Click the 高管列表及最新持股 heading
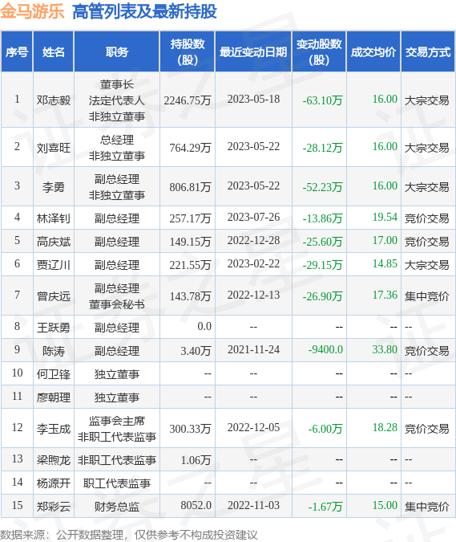456x542 pixels. pyautogui.click(x=144, y=11)
